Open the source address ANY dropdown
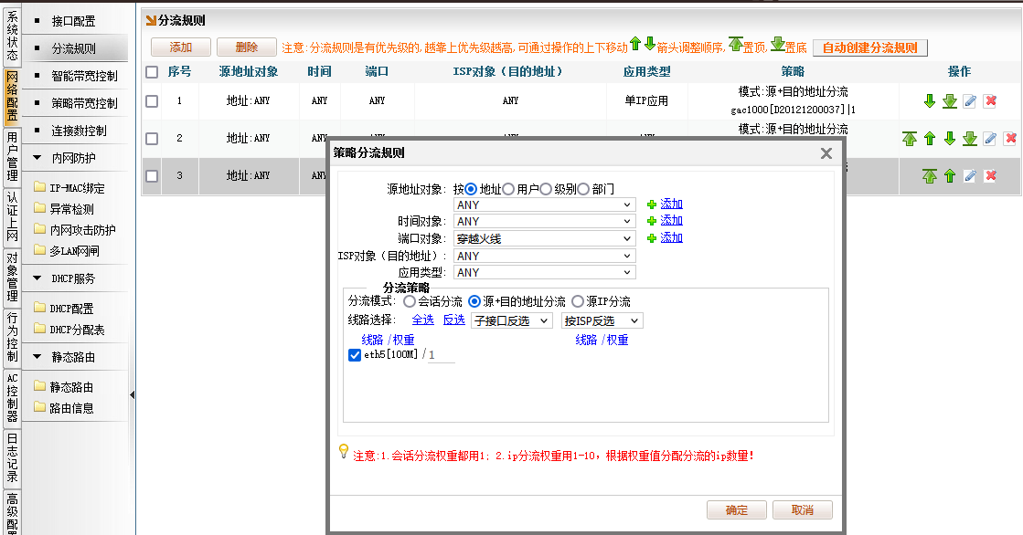The height and width of the screenshot is (535, 1023). [545, 205]
